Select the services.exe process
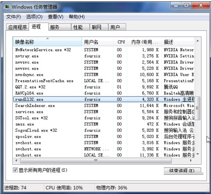The image size is (211, 194). pyautogui.click(x=104, y=112)
